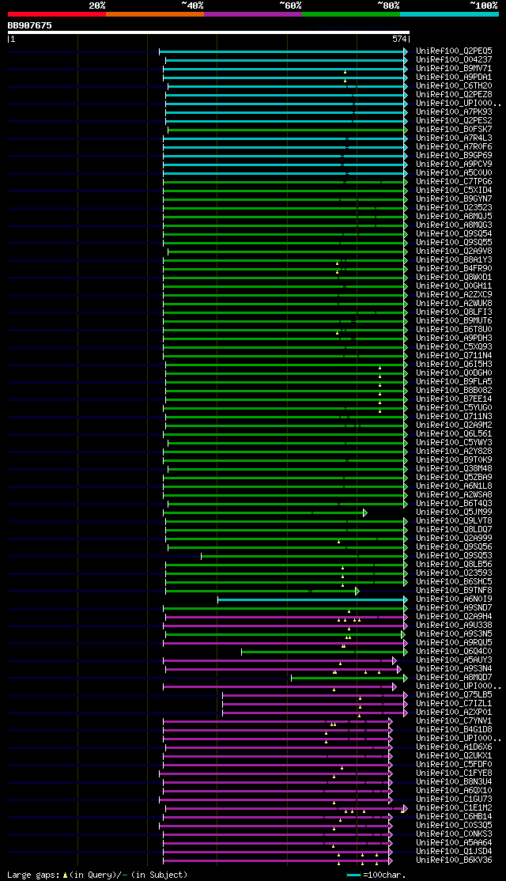Image resolution: width=506 pixels, height=881 pixels.
Task: Click the UniRef100_C5XID4 label
Action: [x=454, y=190]
